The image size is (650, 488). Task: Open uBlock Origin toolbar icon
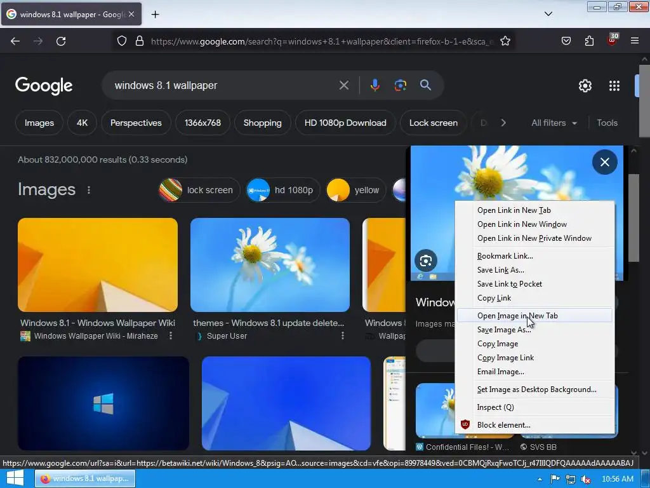point(613,40)
